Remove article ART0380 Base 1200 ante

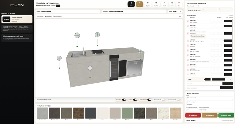point(188,21)
